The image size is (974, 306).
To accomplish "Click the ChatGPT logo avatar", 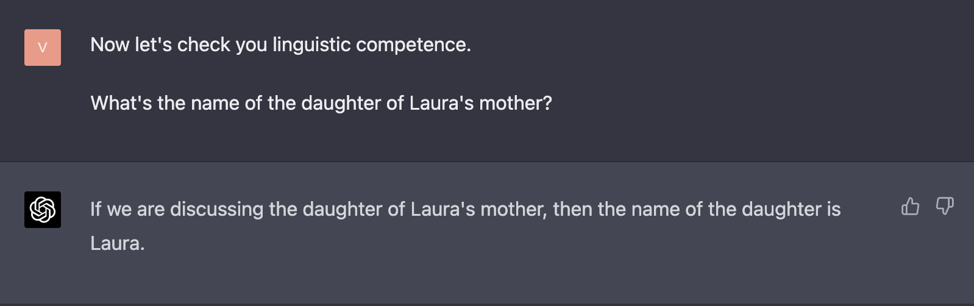I will pyautogui.click(x=43, y=210).
